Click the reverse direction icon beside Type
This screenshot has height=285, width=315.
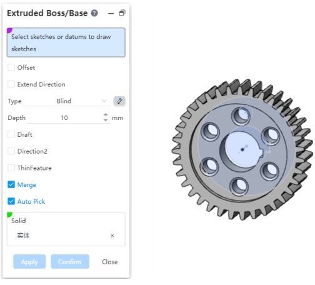[x=119, y=101]
